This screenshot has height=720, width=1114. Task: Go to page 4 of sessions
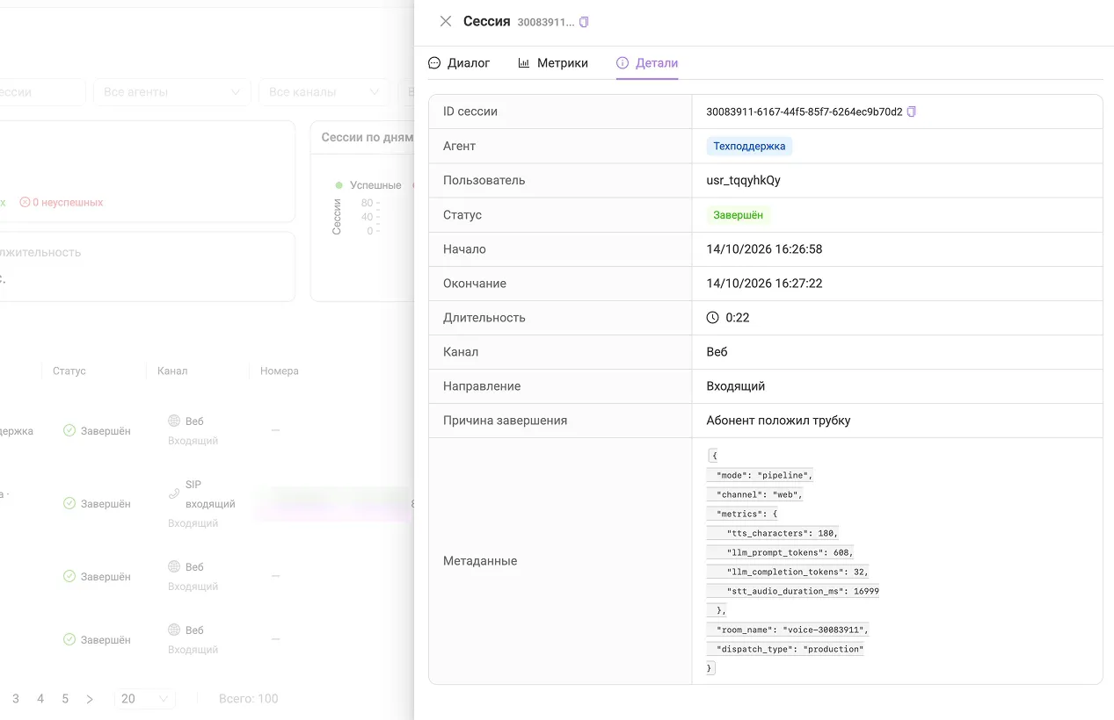[40, 699]
